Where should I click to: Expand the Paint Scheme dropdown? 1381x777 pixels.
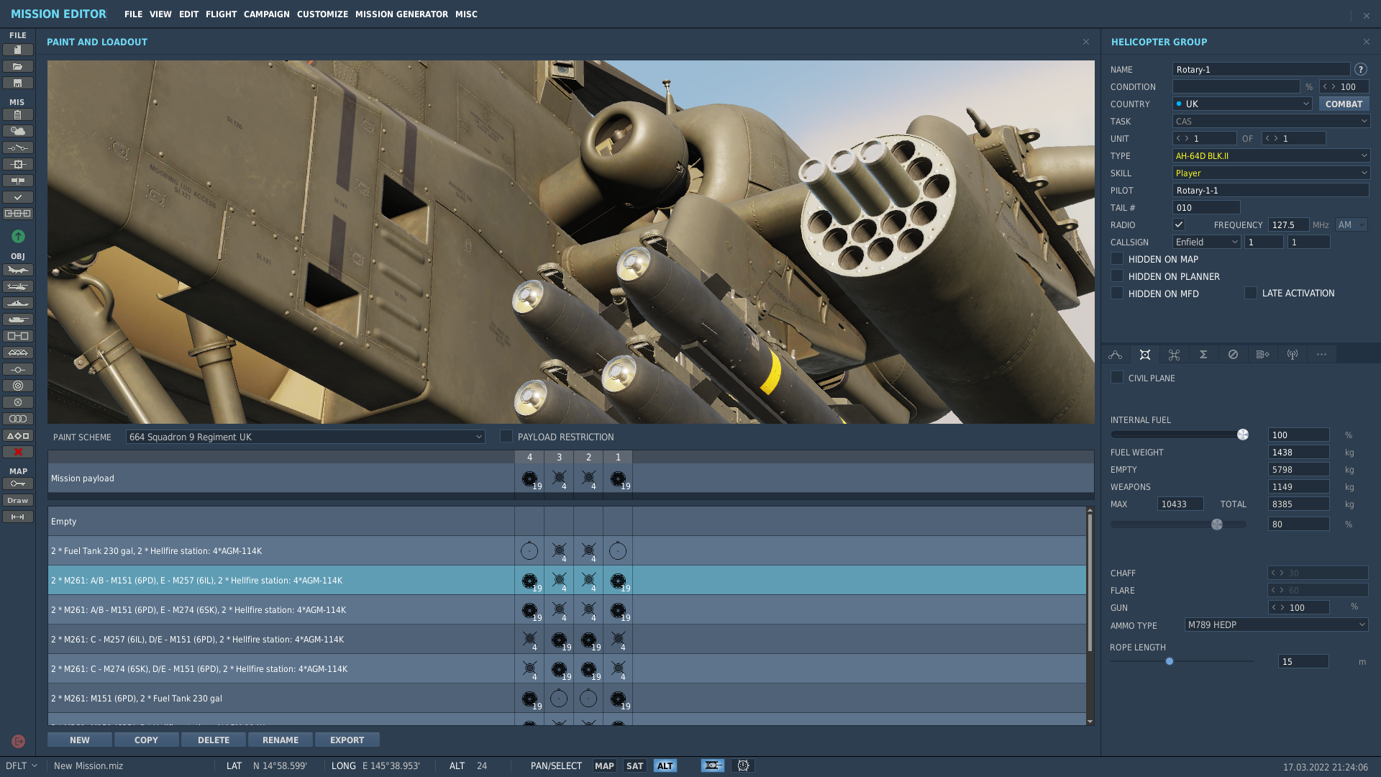click(x=305, y=437)
